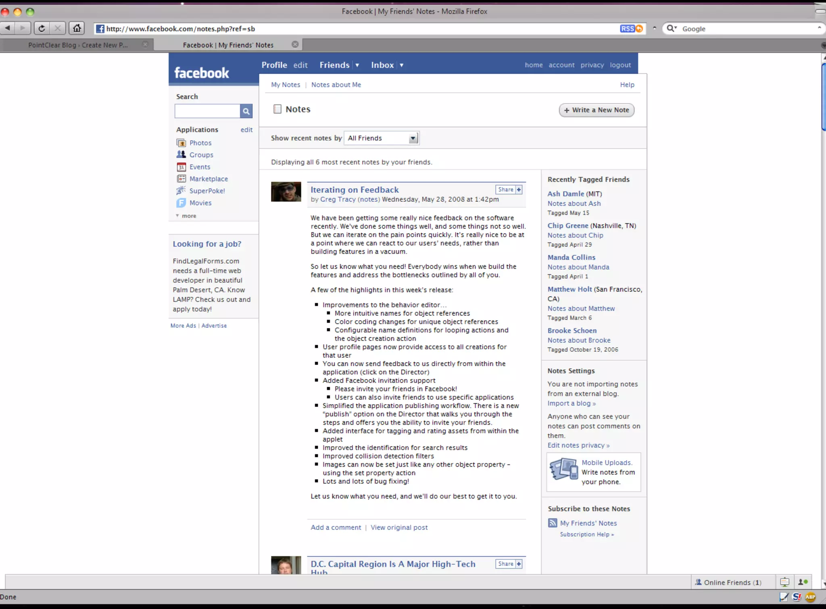Viewport: 826px width, 609px height.
Task: Click the My Friends' Notes RSS icon
Action: 553,523
